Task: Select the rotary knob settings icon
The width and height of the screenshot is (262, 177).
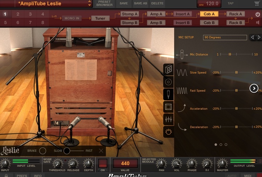Action: (x=169, y=132)
